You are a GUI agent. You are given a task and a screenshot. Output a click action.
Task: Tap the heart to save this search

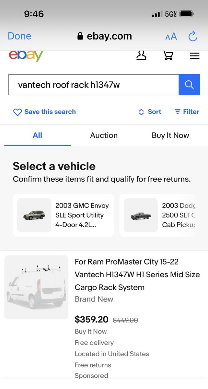(17, 112)
